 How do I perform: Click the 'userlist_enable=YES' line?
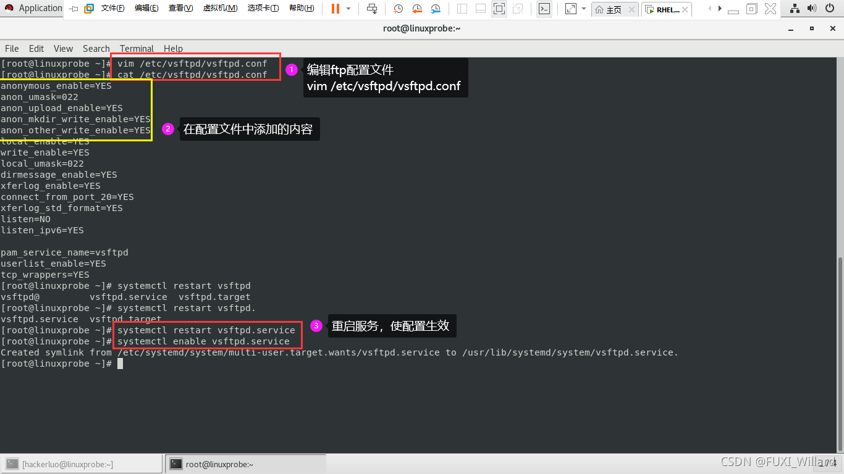tap(53, 264)
